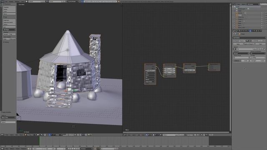Open the Object menu in the 3D viewport header
Viewport: 267px width, 150px height.
(21, 135)
